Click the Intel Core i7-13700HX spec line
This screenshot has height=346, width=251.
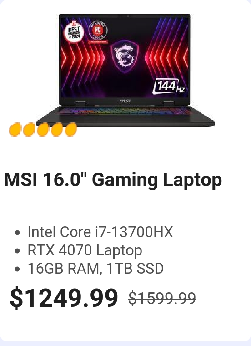tap(100, 232)
